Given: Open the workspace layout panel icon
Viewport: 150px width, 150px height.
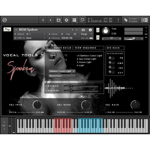Looking at the screenshot, I should point(74,20).
